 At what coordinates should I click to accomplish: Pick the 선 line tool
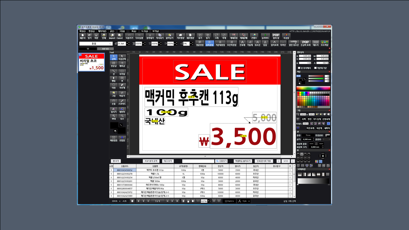[x=114, y=72]
